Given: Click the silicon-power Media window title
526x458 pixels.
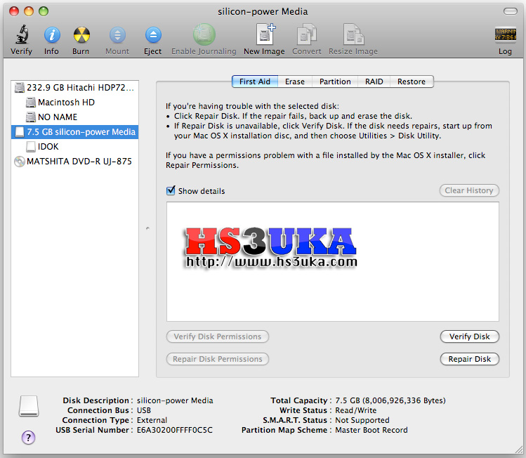Looking at the screenshot, I should [263, 12].
